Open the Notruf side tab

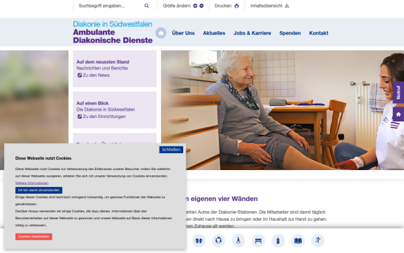point(399,92)
